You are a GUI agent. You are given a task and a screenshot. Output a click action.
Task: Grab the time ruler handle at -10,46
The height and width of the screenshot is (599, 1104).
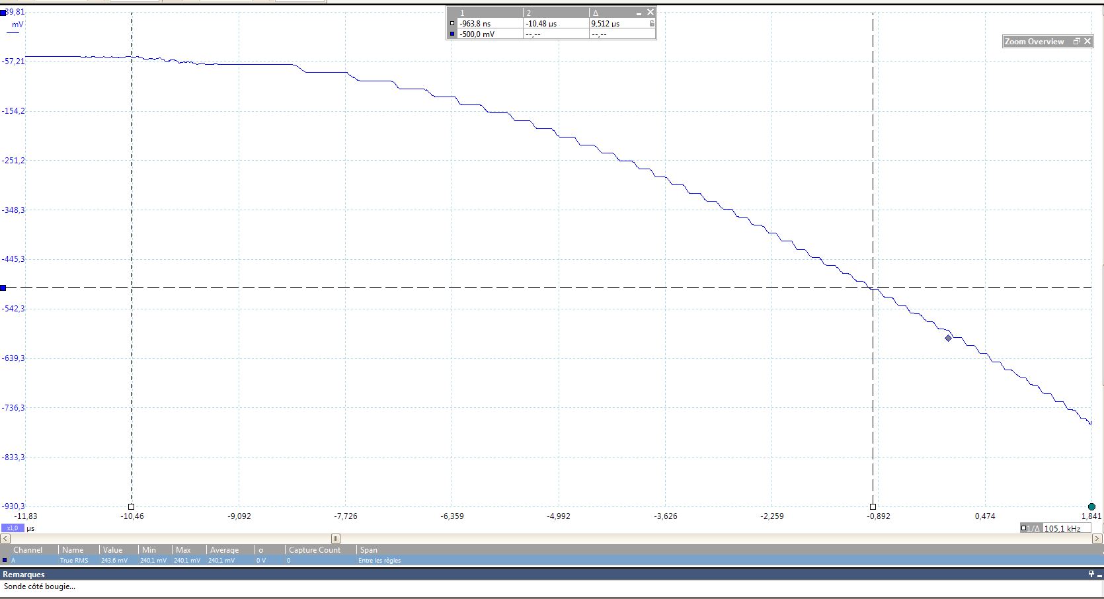[131, 506]
